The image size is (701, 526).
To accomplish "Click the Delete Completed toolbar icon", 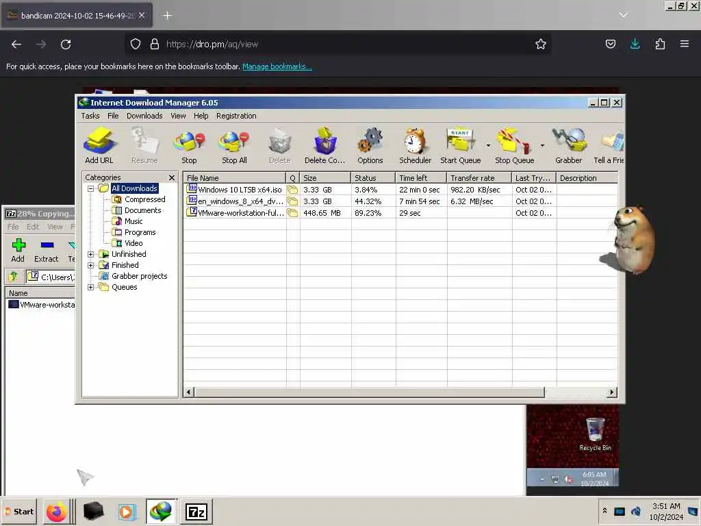I will click(x=325, y=146).
